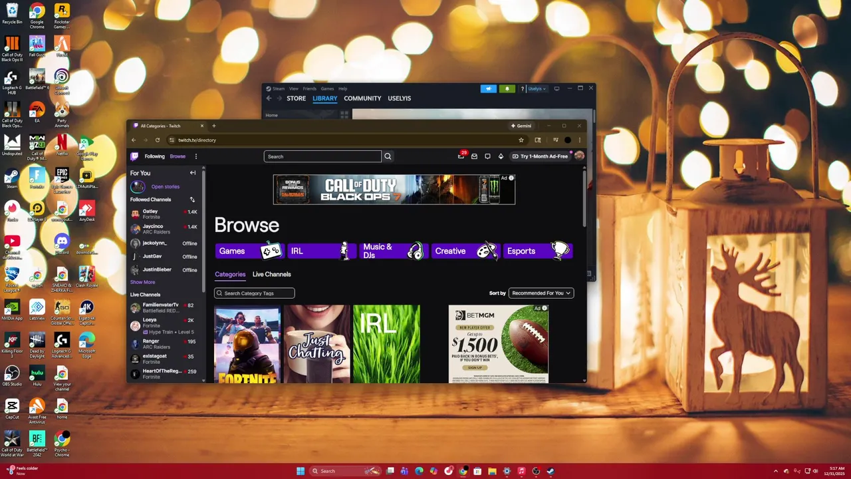The width and height of the screenshot is (851, 479).
Task: Click the Search Category Tags field
Action: coord(254,293)
